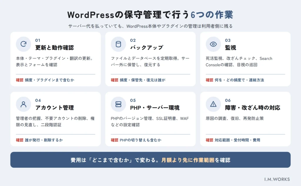Select the heading バックアップ
The height and width of the screenshot is (186, 301).
(x=147, y=48)
